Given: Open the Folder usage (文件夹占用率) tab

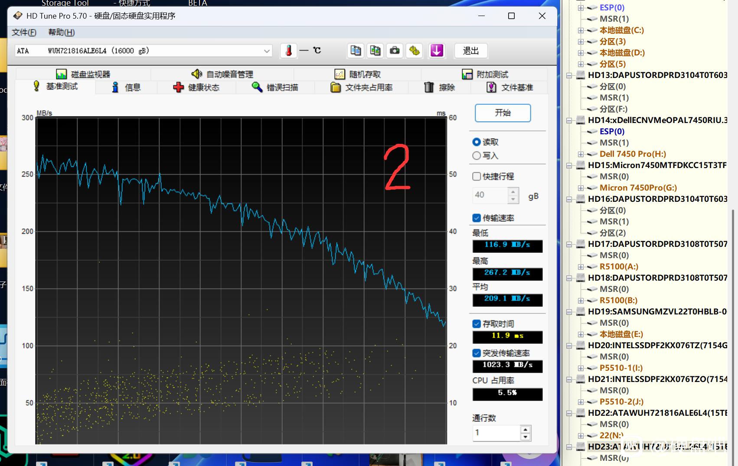Looking at the screenshot, I should [x=362, y=87].
